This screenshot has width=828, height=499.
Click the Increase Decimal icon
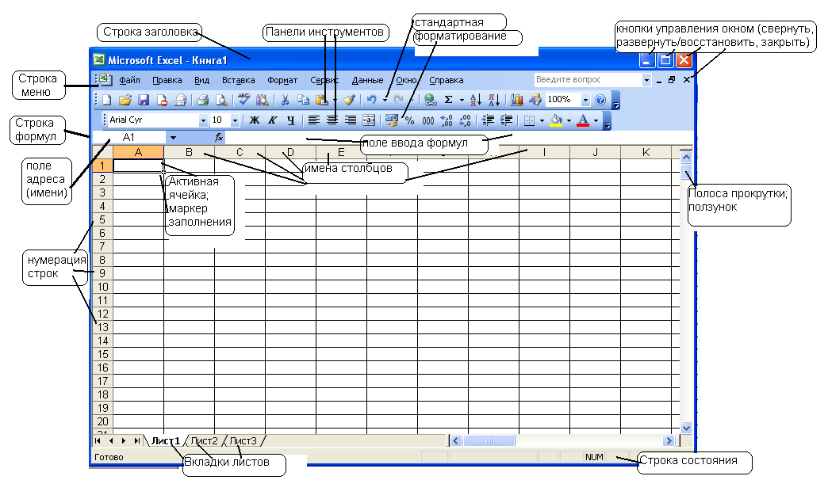[447, 121]
